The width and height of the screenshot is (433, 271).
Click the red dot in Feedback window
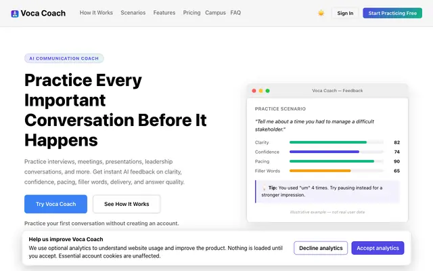click(254, 91)
